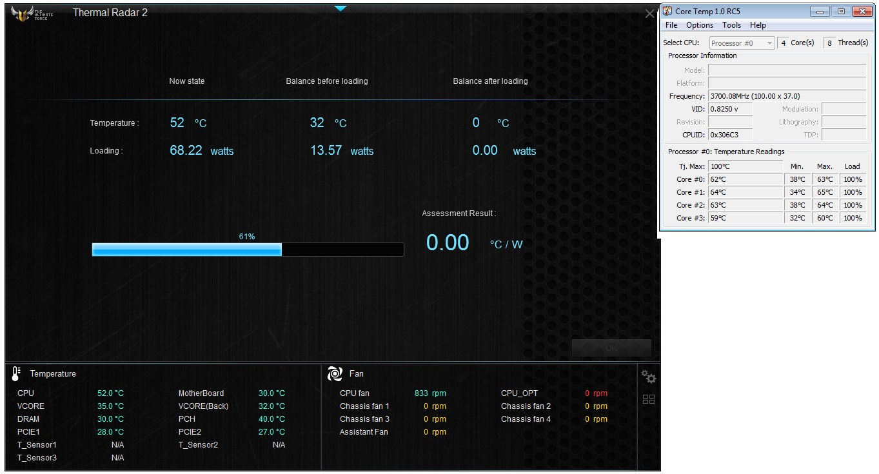879x474 pixels.
Task: Open the Options menu in Core Temp
Action: (700, 25)
